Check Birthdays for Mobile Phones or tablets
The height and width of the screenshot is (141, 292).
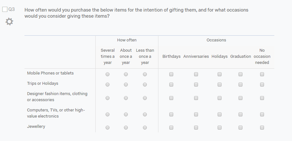(x=171, y=74)
